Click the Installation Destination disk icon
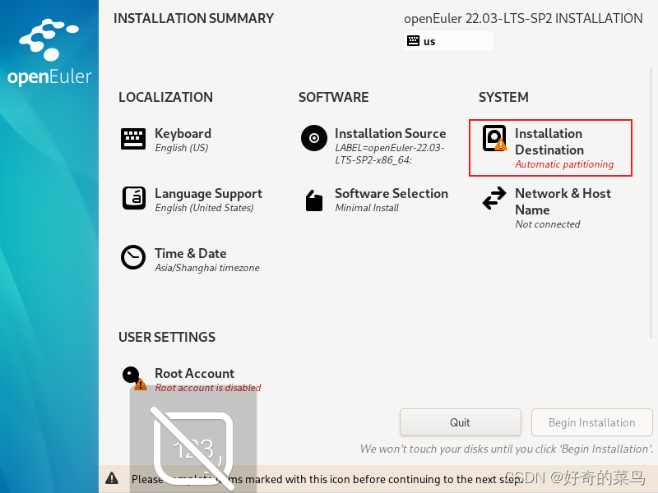The image size is (658, 493). (494, 138)
